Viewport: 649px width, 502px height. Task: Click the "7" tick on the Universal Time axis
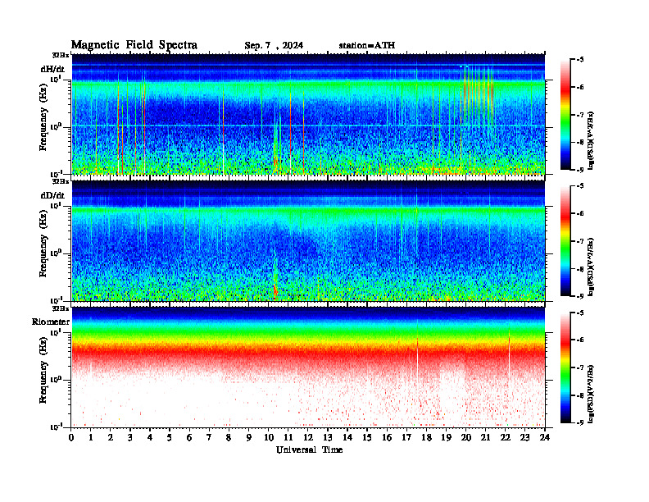coord(209,438)
